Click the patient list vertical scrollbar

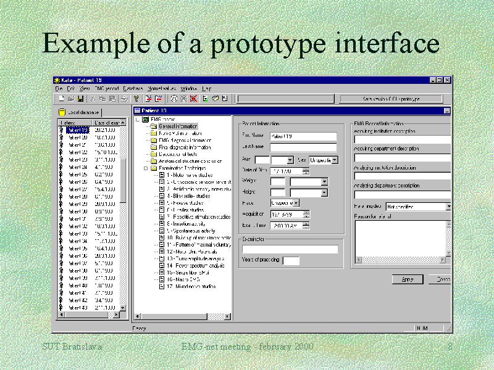[123, 216]
